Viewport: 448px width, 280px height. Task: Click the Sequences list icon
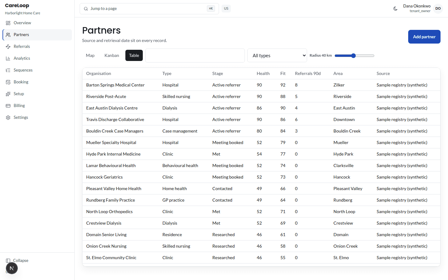(8, 70)
